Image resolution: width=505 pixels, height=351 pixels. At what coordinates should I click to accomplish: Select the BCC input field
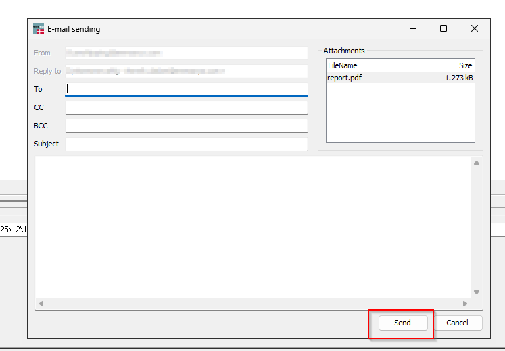[x=186, y=126]
